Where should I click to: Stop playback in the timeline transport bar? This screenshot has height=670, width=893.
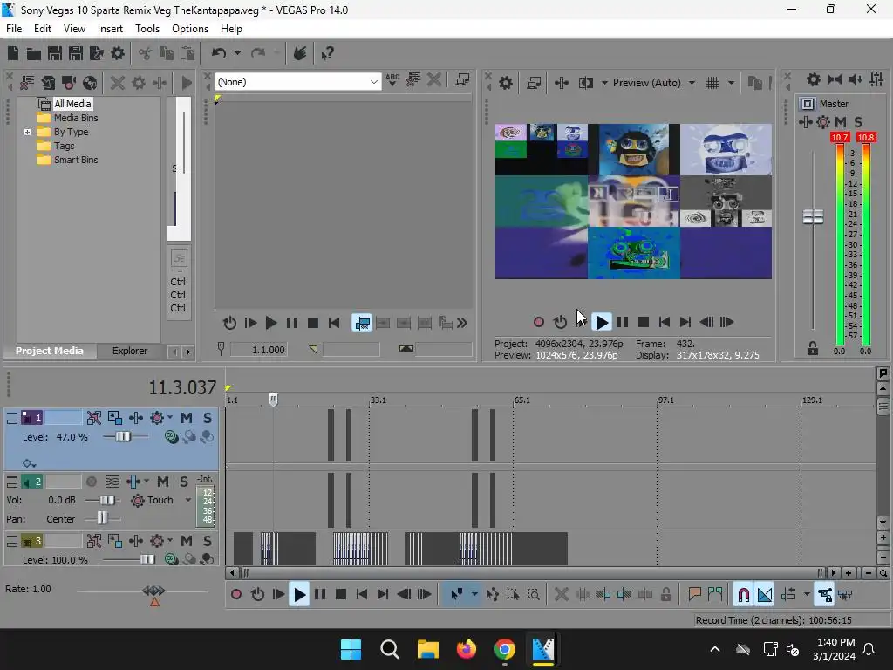pyautogui.click(x=341, y=595)
